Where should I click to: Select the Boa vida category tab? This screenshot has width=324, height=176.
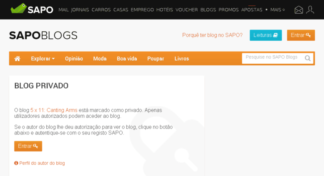pyautogui.click(x=127, y=59)
